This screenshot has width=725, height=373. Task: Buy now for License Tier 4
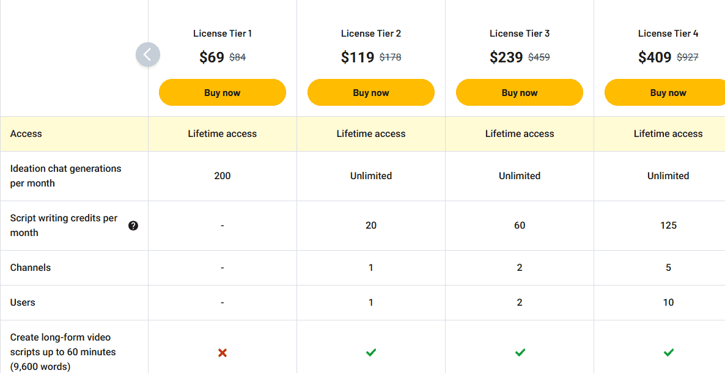(668, 92)
